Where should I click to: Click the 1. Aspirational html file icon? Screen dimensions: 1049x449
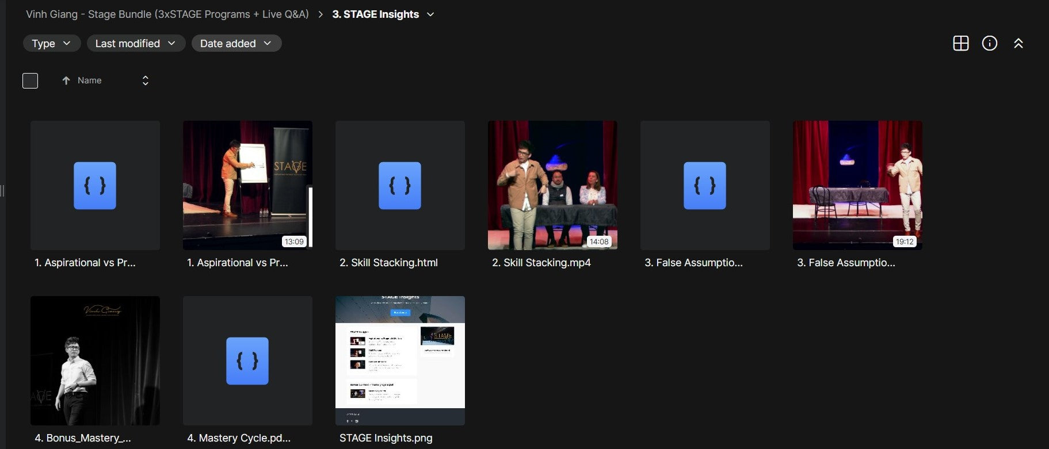[x=95, y=185]
